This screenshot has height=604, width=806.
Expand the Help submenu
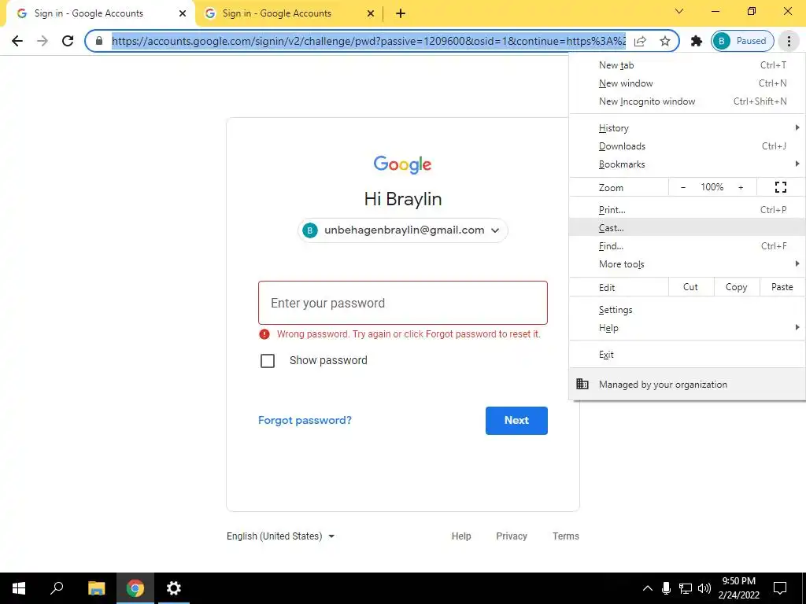point(687,328)
